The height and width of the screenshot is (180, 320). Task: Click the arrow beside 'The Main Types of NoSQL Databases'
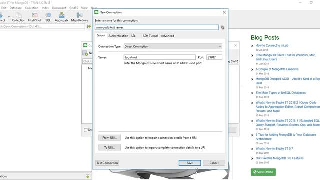[252, 93]
